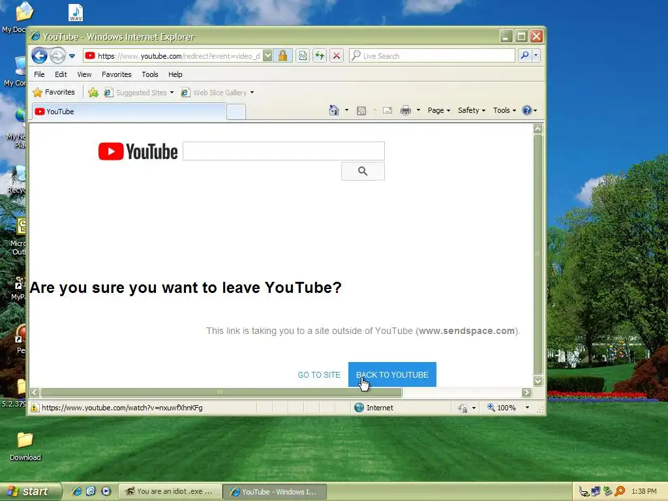Open search provider options dropdown arrow
Image resolution: width=668 pixels, height=501 pixels.
(536, 55)
